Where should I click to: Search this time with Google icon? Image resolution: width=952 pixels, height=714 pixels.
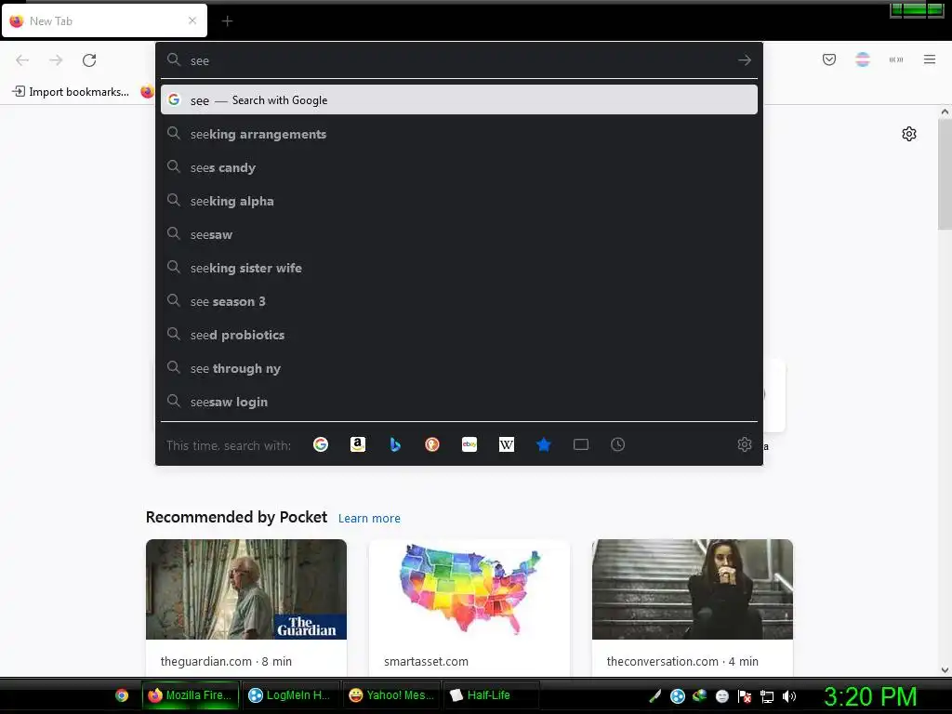point(321,444)
